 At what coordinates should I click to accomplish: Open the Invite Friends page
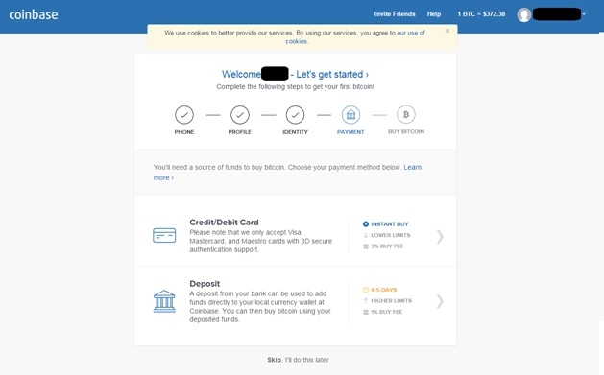(395, 14)
